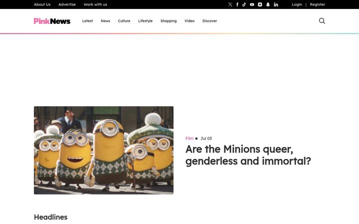Click the PinkNews logo
The image size is (359, 224).
coord(52,21)
